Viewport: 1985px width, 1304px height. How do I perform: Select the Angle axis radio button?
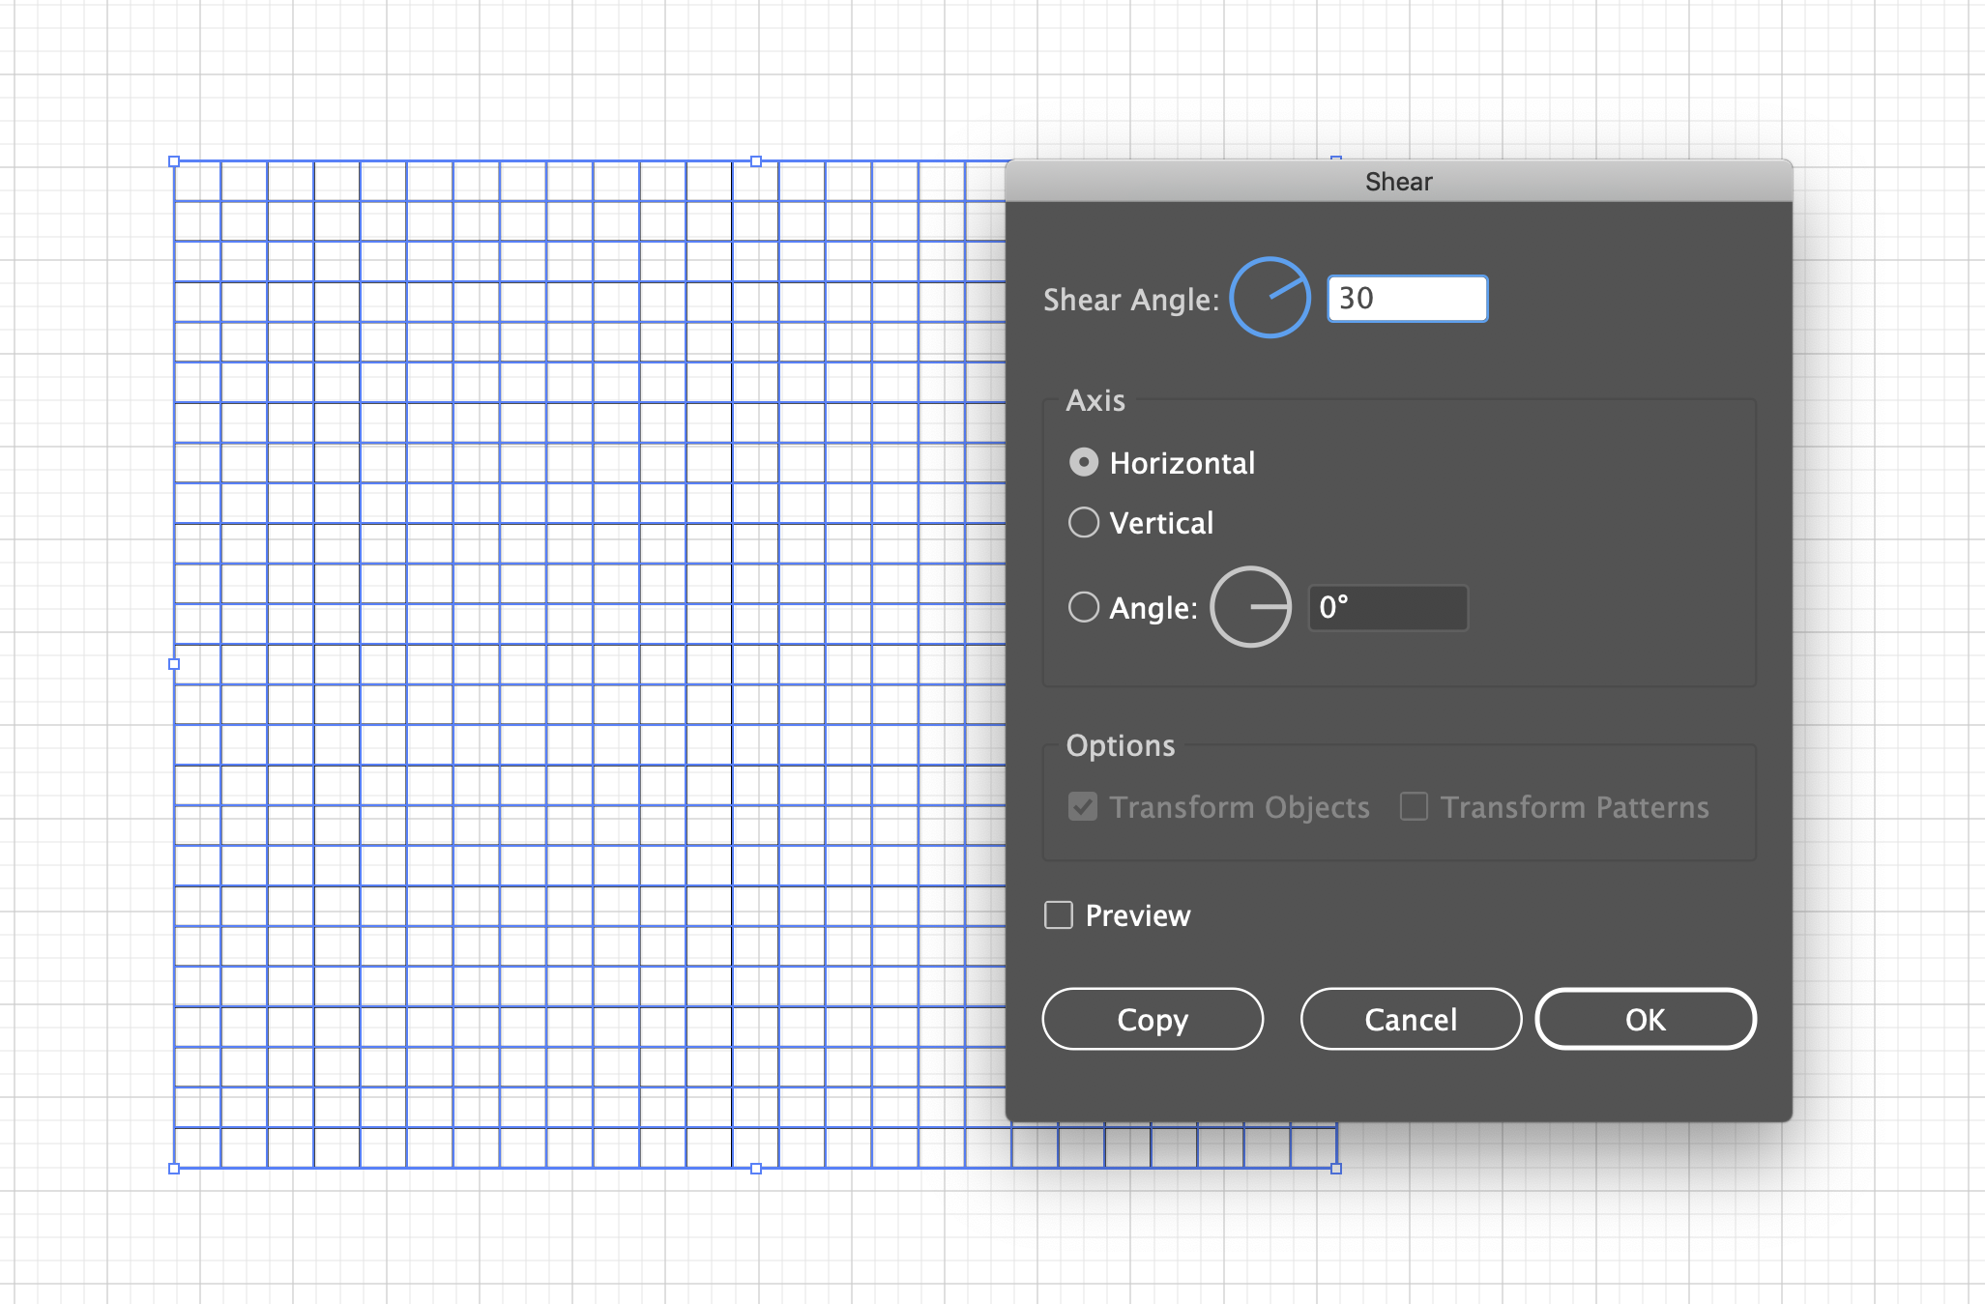click(x=1084, y=607)
